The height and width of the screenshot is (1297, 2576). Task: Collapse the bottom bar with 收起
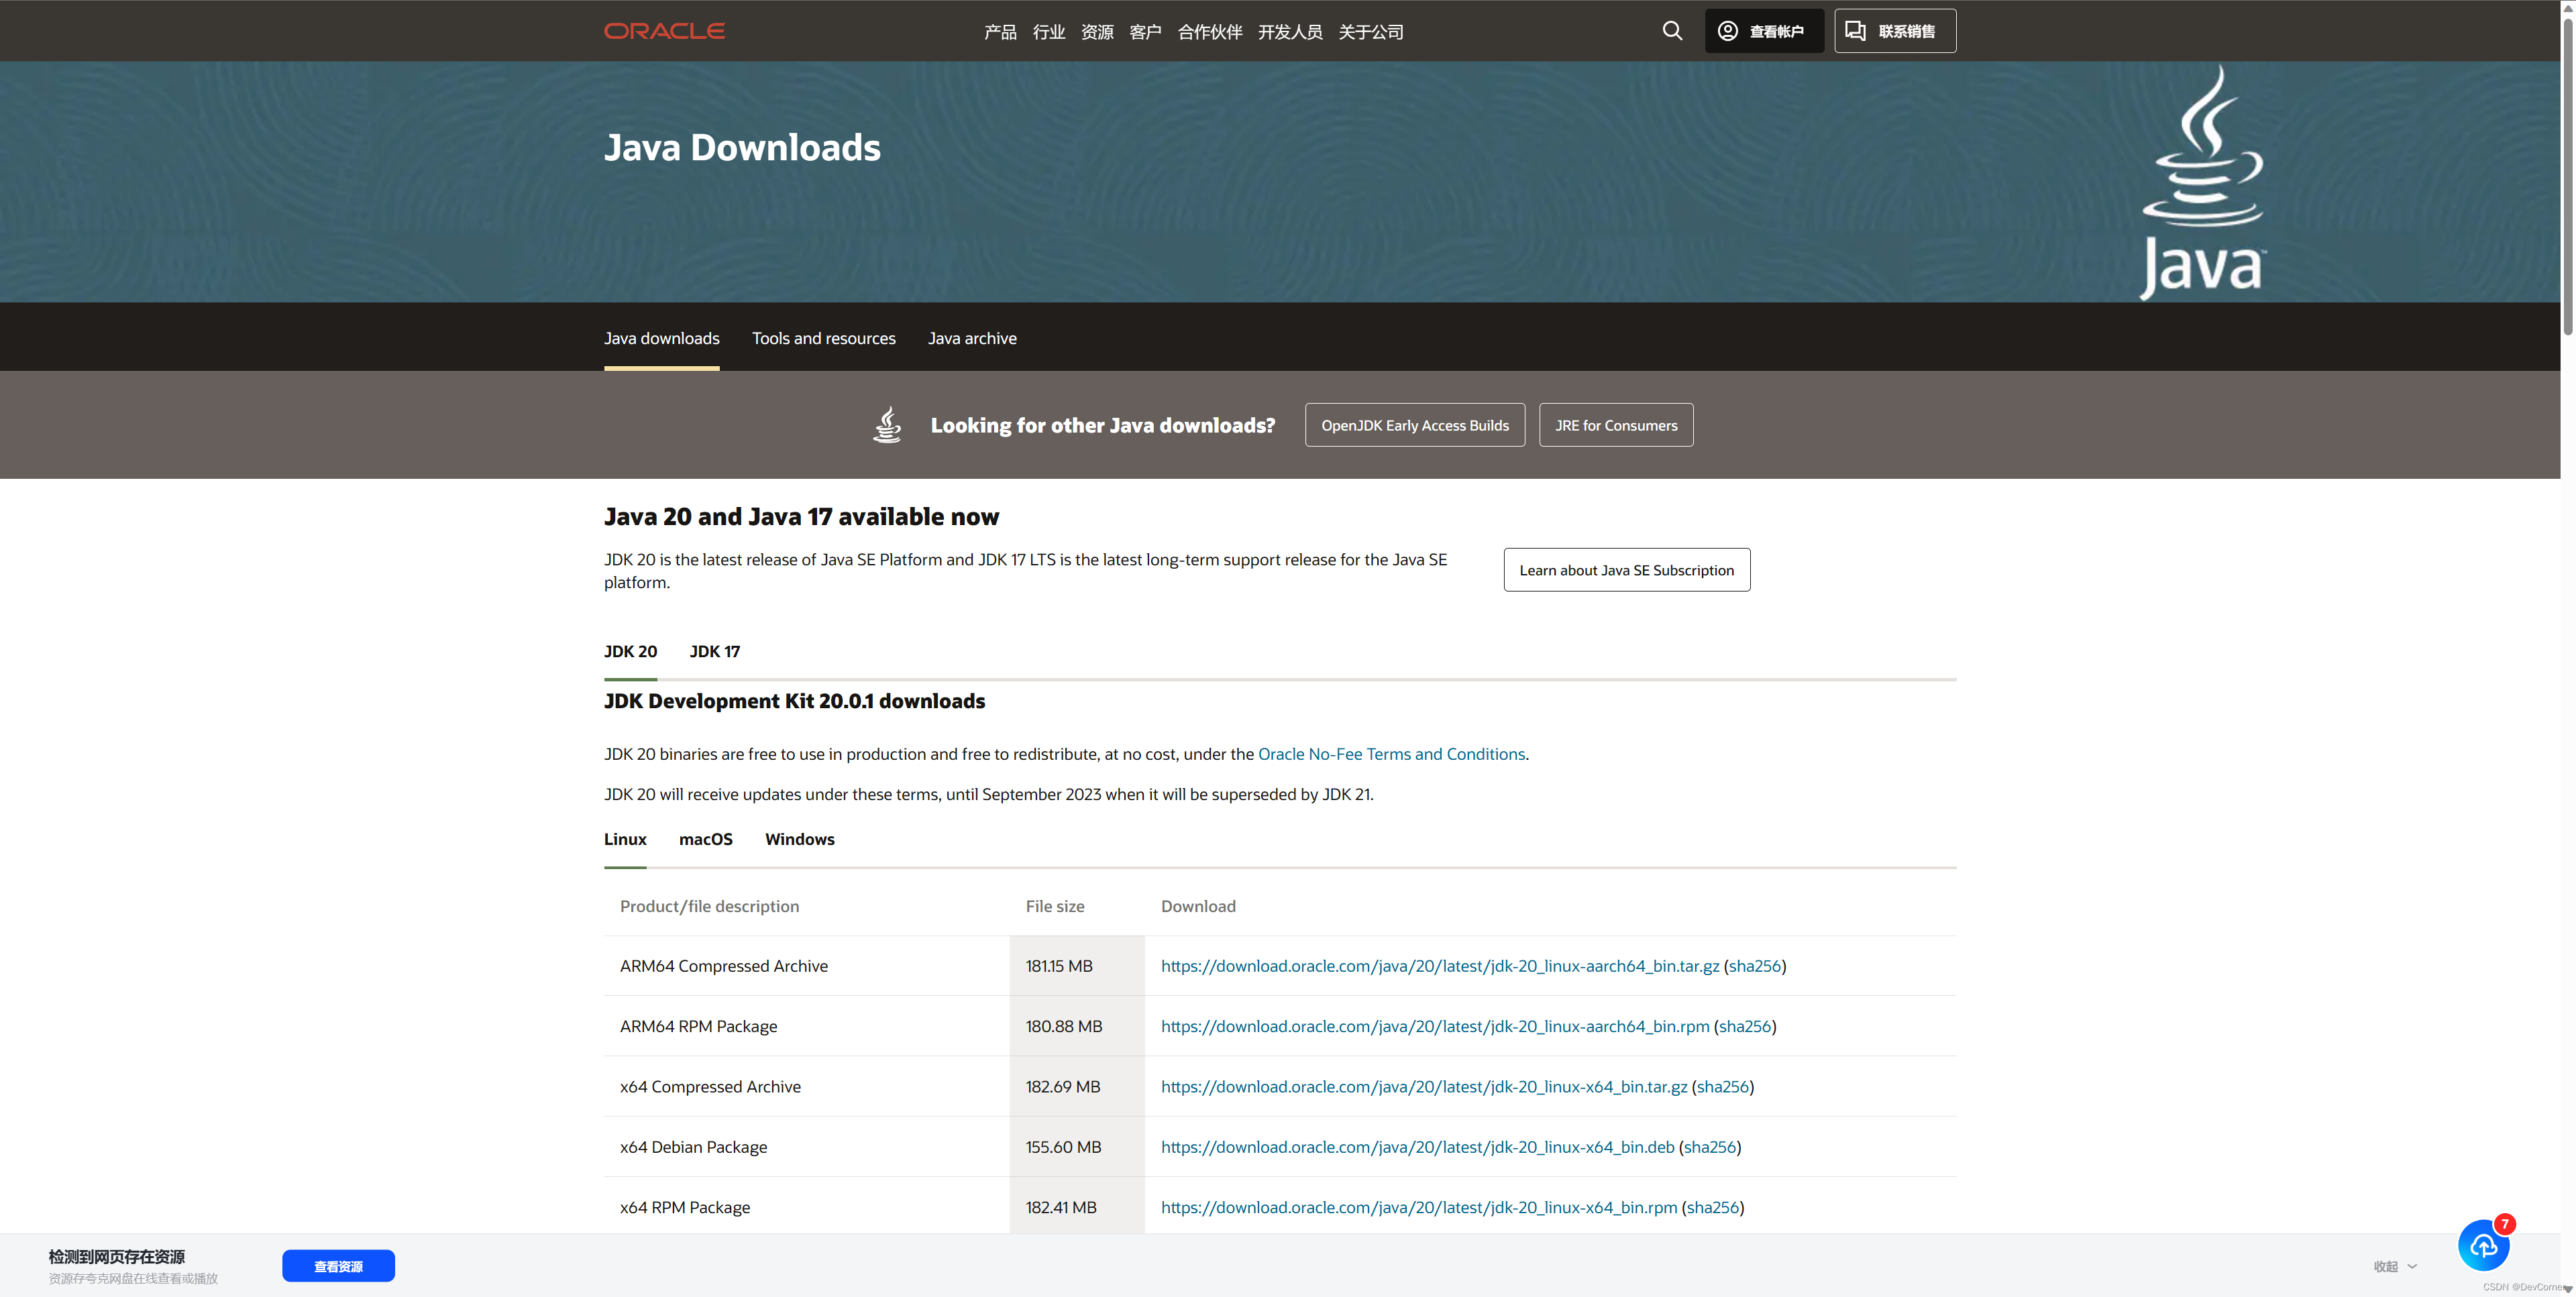pos(2395,1267)
